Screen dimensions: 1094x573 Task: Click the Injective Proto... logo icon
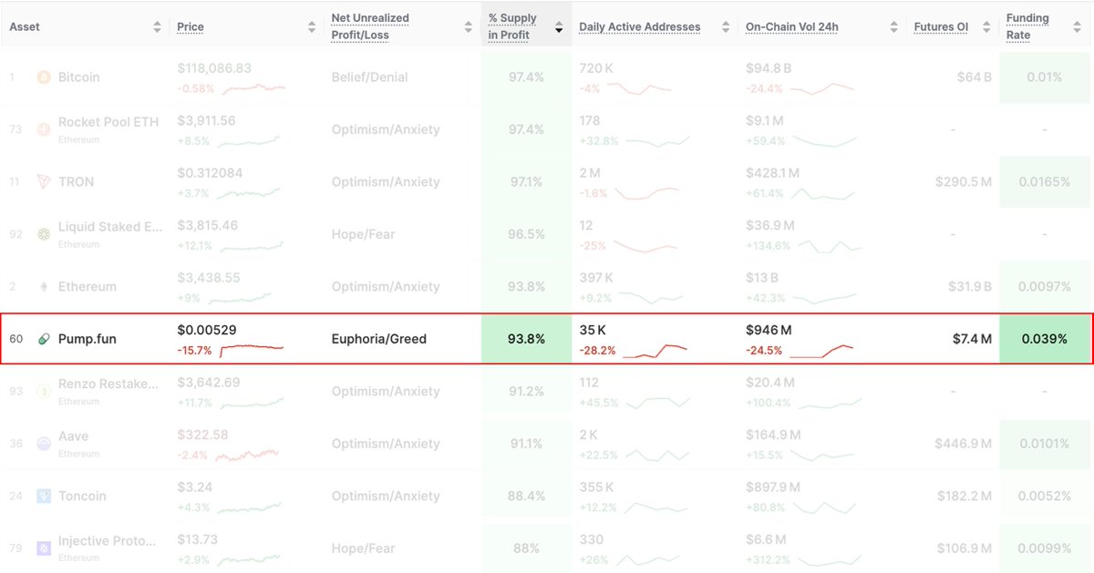click(44, 548)
